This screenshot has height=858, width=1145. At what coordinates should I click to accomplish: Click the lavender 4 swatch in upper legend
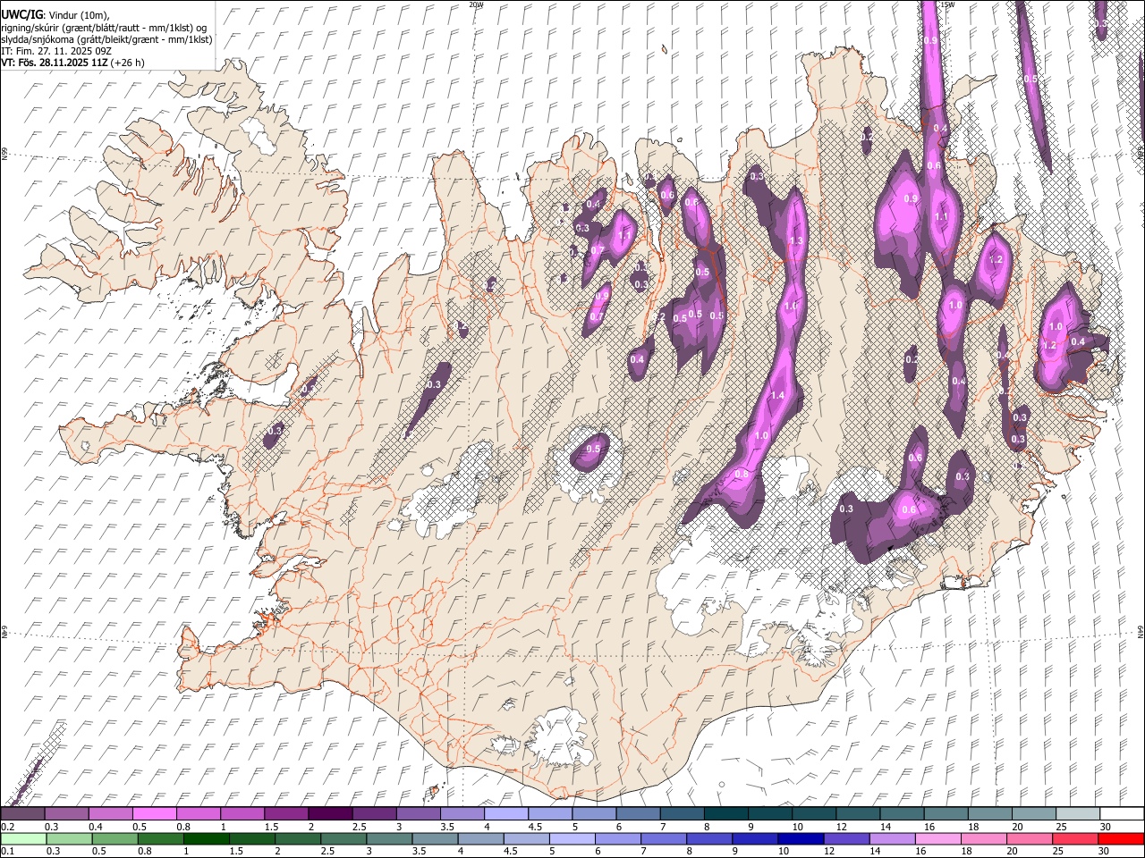507,813
